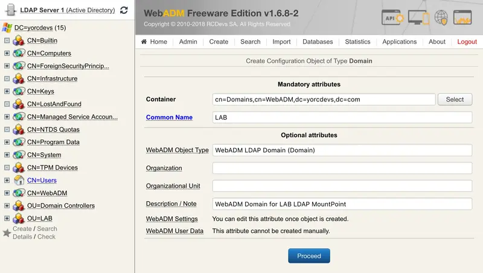Open the Admin menu
The height and width of the screenshot is (273, 483).
(x=188, y=42)
